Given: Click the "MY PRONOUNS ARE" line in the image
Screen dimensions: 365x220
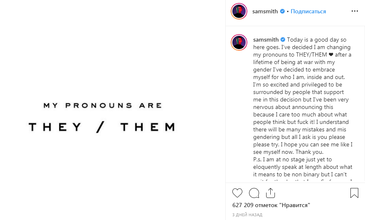Looking at the screenshot, I should 102,106.
